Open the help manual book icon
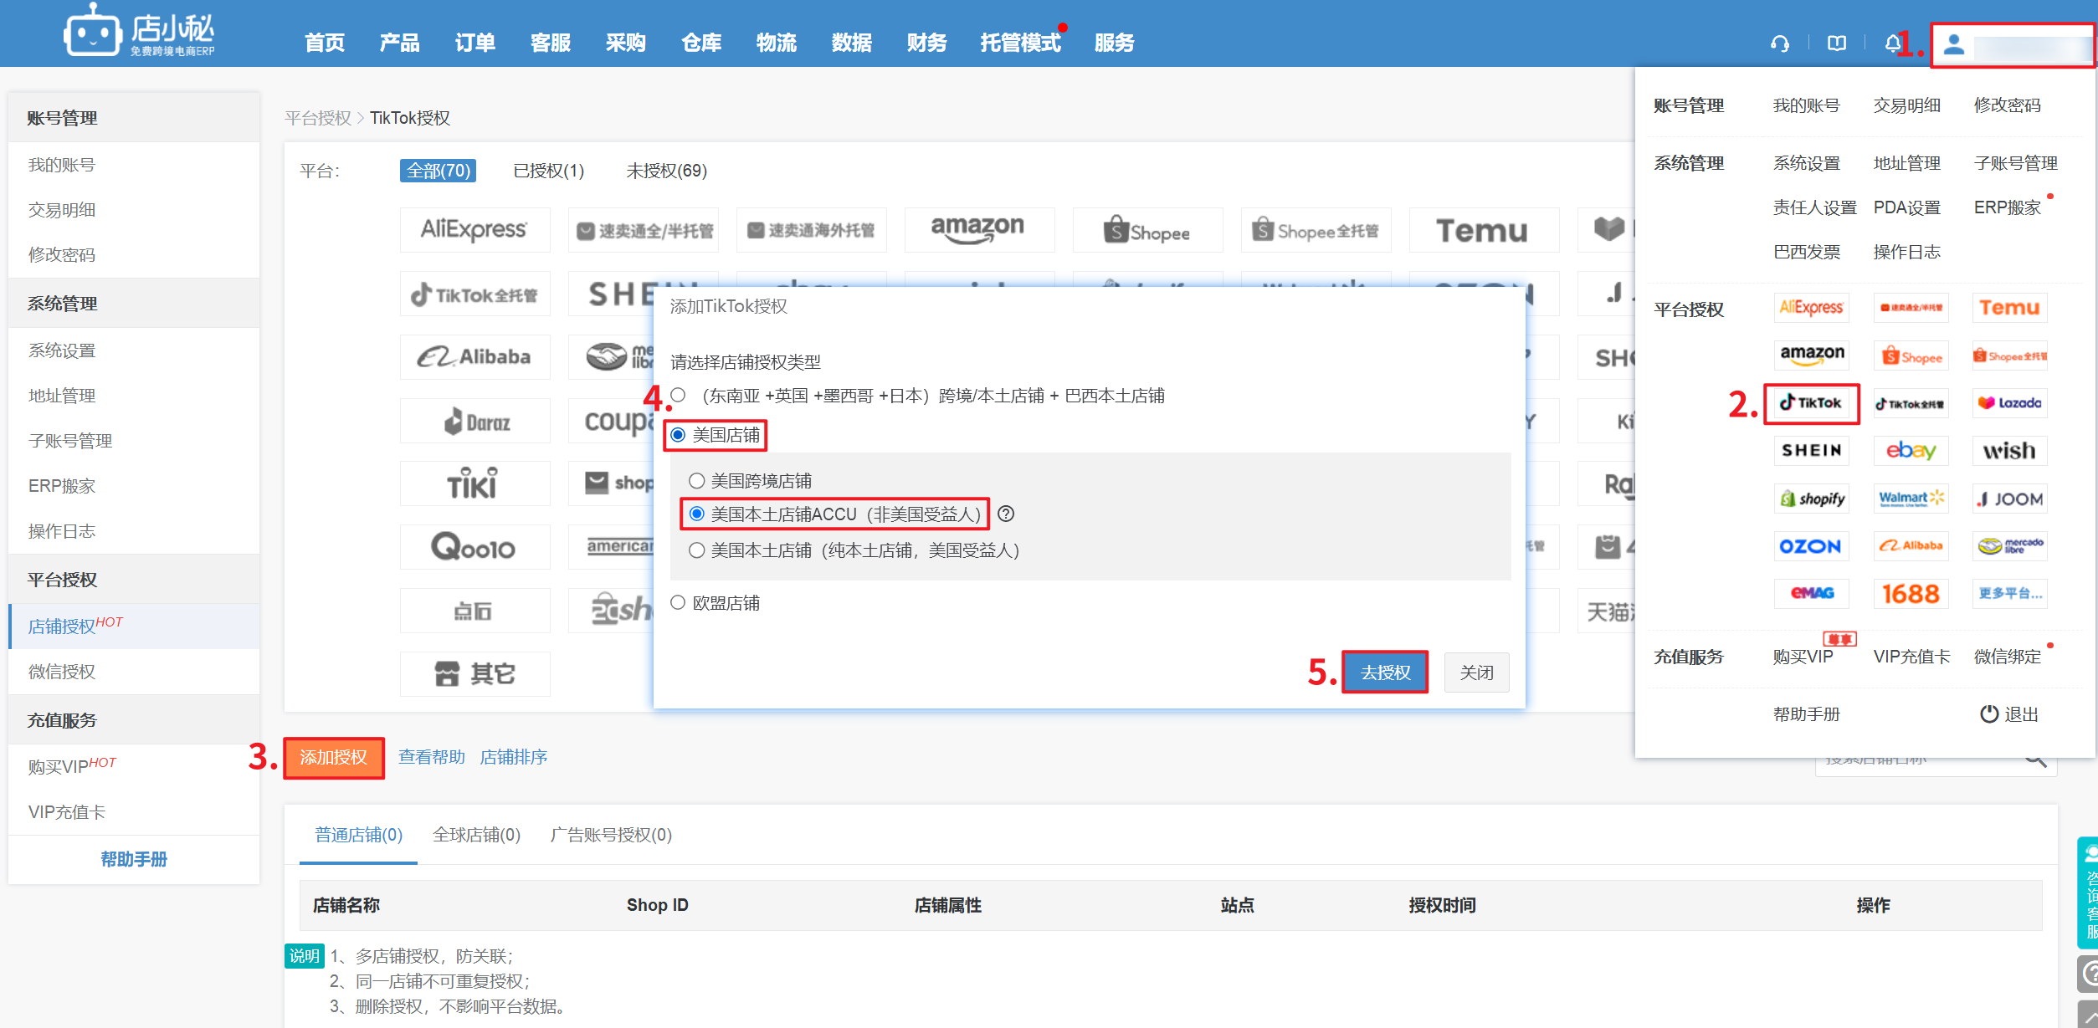The height and width of the screenshot is (1028, 2098). [1836, 43]
